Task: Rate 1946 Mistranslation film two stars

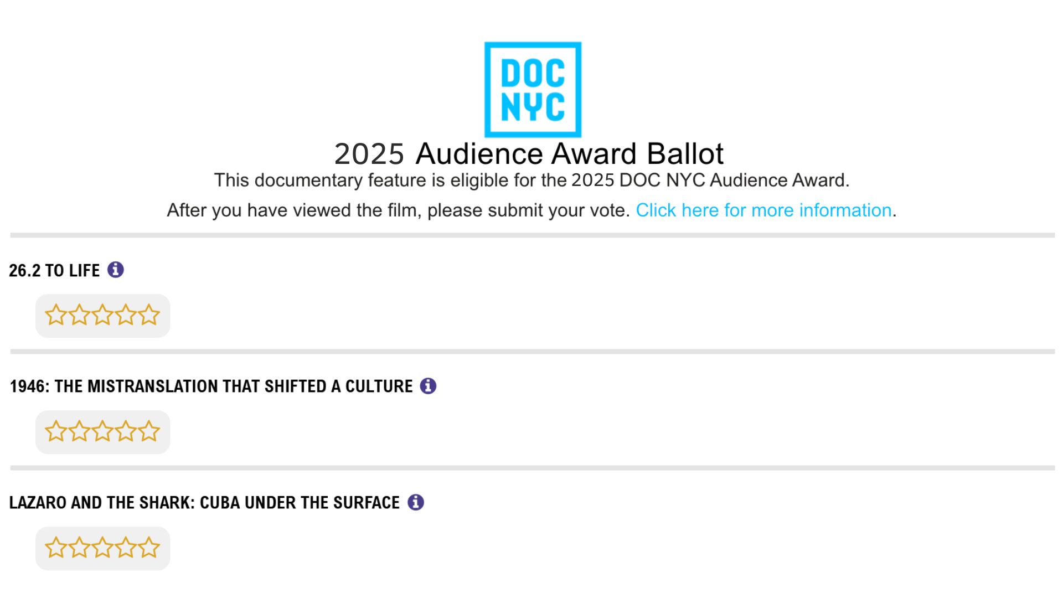Action: click(79, 431)
